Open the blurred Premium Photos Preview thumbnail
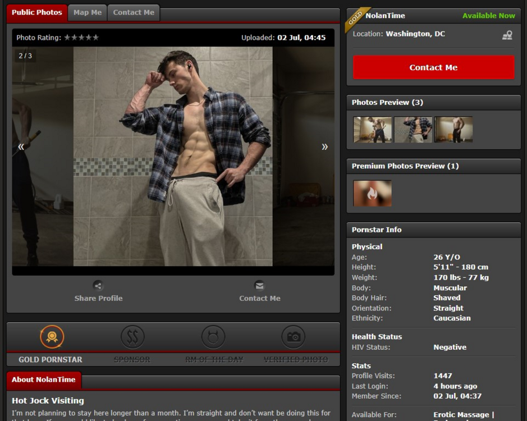This screenshot has height=421, width=527. tap(372, 193)
